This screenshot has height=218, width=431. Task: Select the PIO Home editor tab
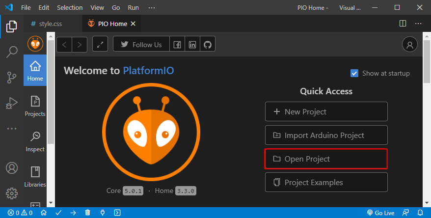(x=111, y=24)
